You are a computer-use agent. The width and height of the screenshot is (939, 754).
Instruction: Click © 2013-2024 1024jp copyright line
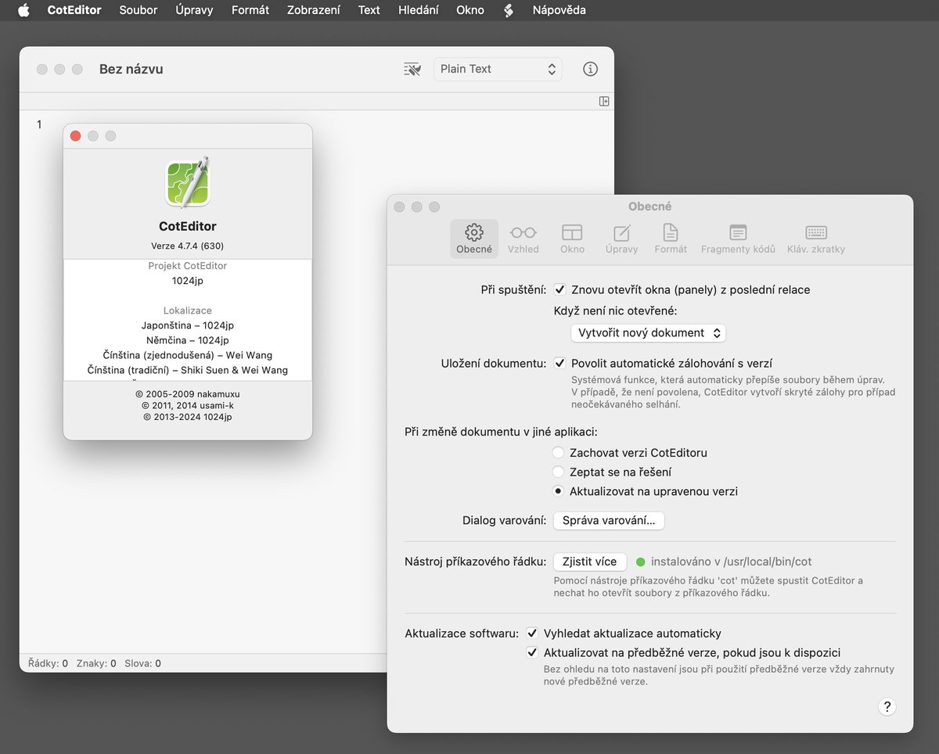(188, 417)
